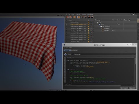The height and width of the screenshot is (104, 139).
Task: Toggle render checkmark on Iterations=70 Stiffness=0.7 take
Action: point(88,35)
